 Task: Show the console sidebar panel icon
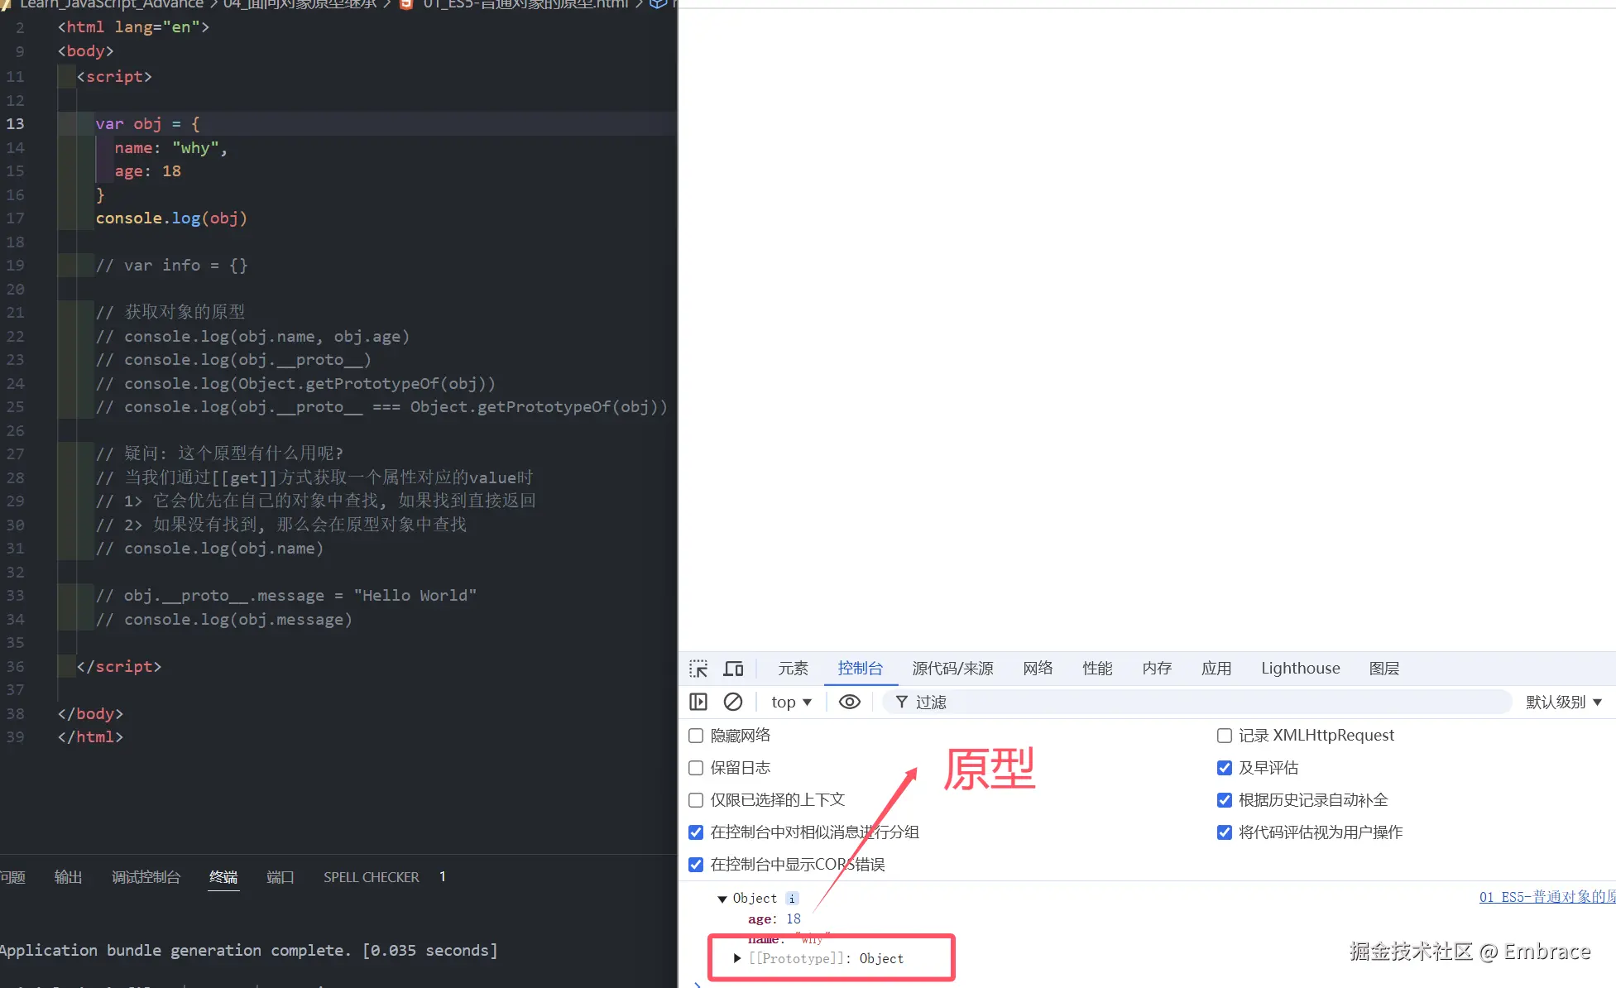[x=698, y=702]
